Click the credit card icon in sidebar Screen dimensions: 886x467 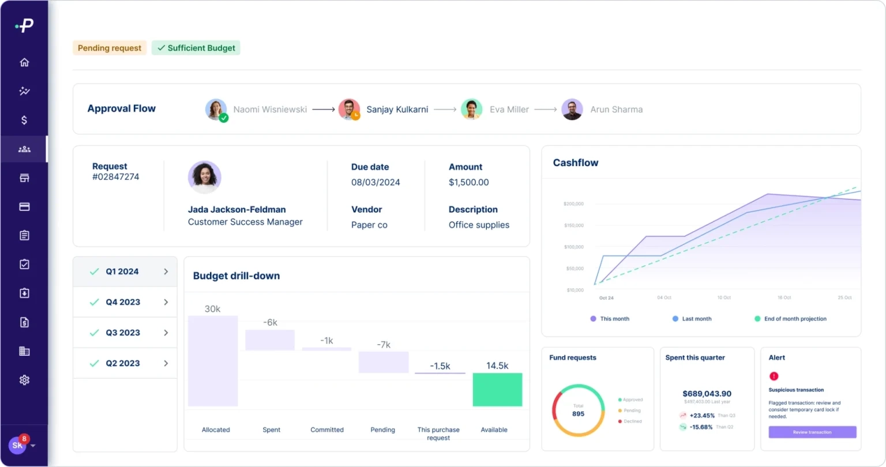tap(24, 206)
